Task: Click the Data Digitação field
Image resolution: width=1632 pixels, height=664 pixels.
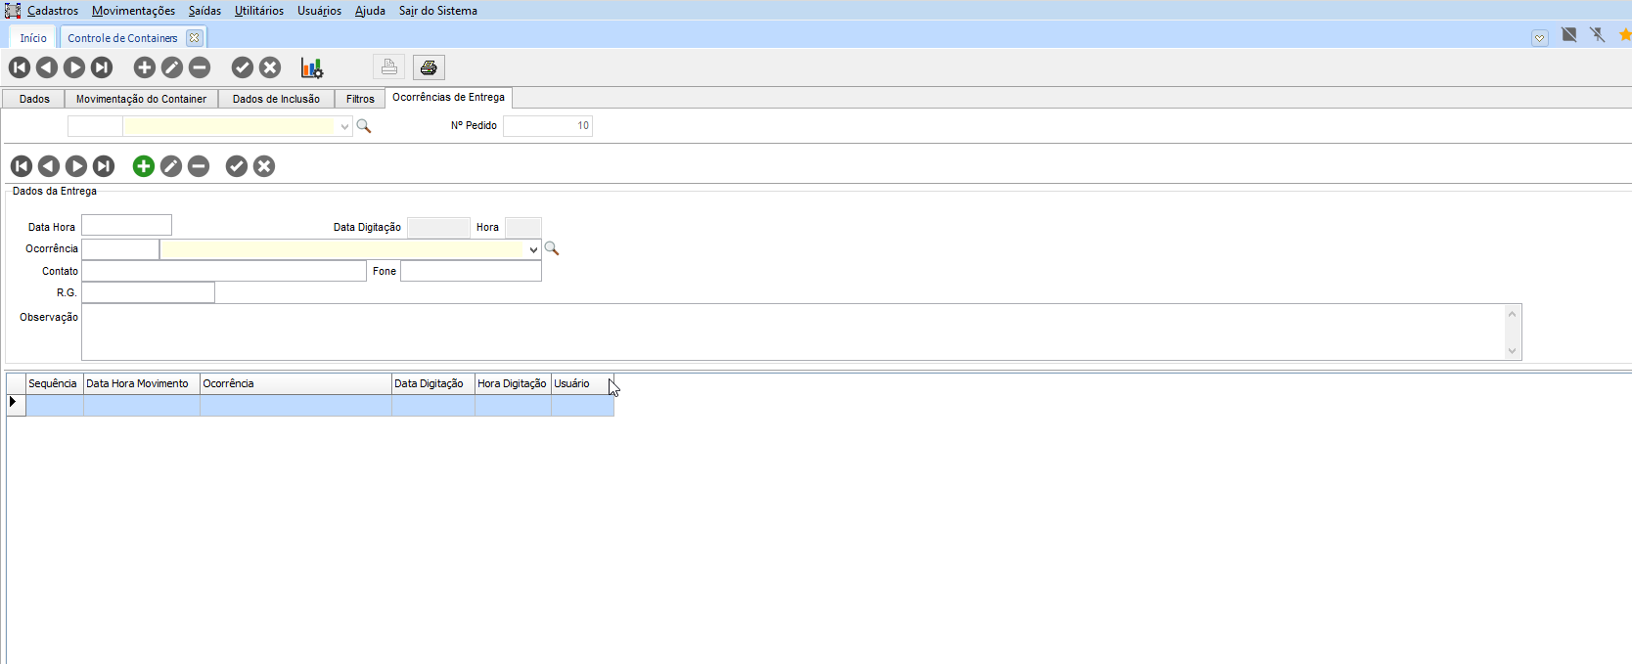Action: click(438, 228)
